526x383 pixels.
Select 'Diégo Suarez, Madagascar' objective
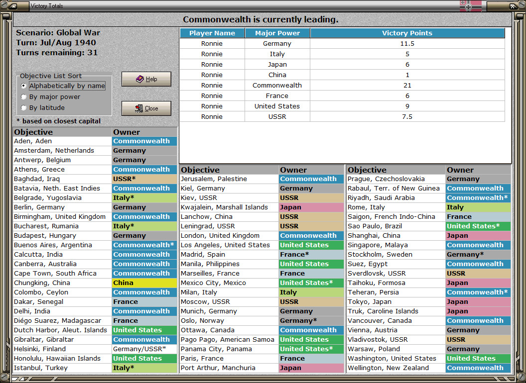(62, 321)
